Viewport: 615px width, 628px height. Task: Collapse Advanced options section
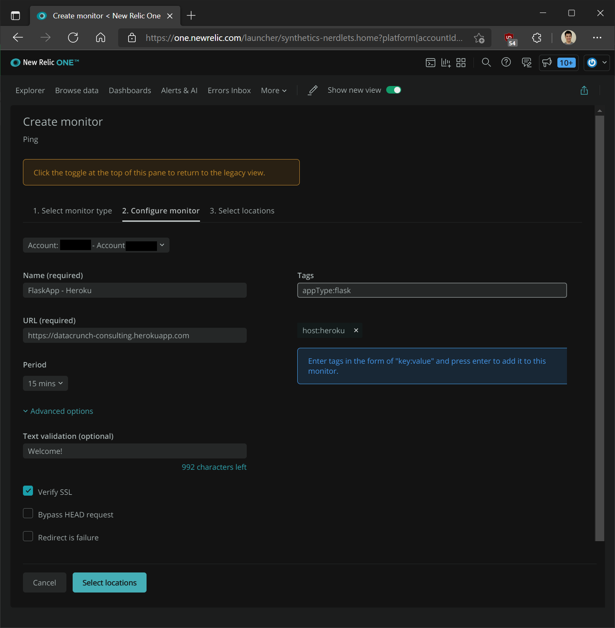click(x=58, y=411)
